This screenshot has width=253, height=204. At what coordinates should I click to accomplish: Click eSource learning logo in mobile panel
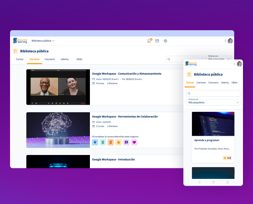coord(191,64)
